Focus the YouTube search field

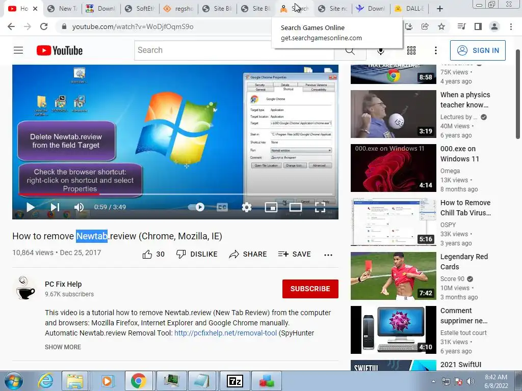click(234, 50)
